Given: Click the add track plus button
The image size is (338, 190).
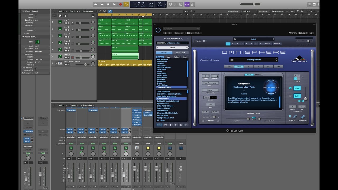Looking at the screenshot, I should 54,16.
